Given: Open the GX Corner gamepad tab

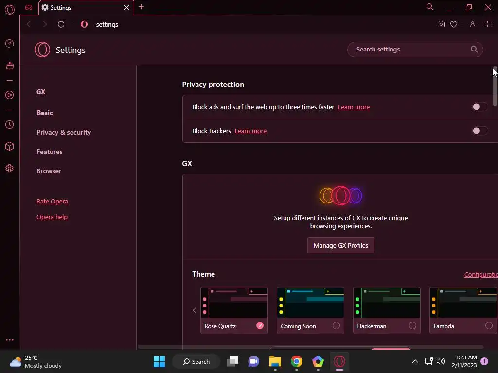Looking at the screenshot, I should (29, 7).
